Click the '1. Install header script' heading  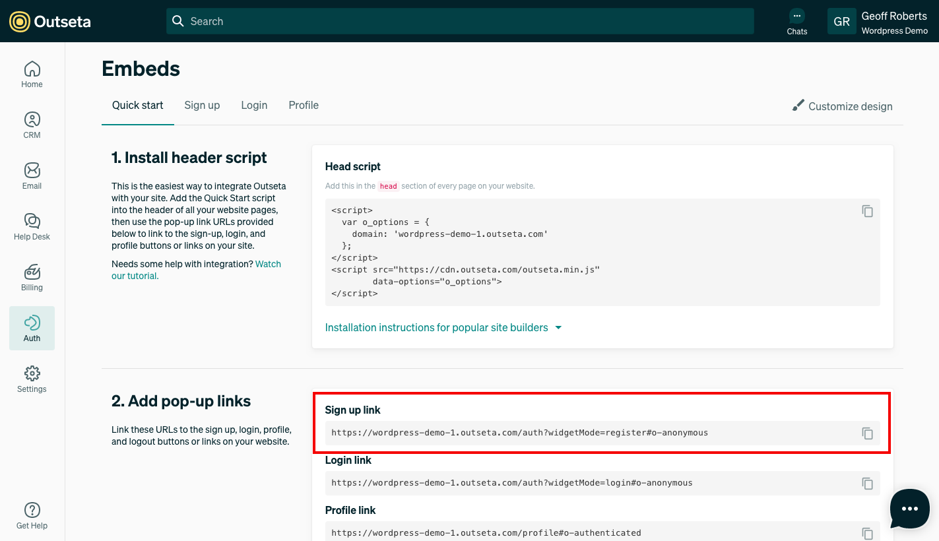(x=189, y=158)
